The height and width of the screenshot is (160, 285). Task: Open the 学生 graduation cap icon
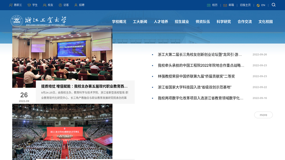[x=29, y=5]
